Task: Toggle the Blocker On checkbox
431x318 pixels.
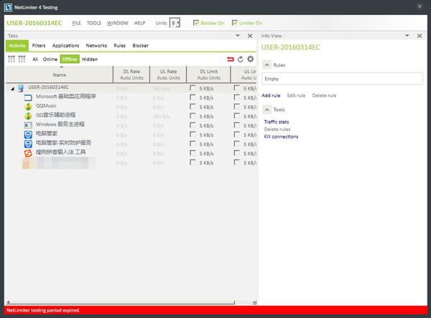Action: [196, 23]
